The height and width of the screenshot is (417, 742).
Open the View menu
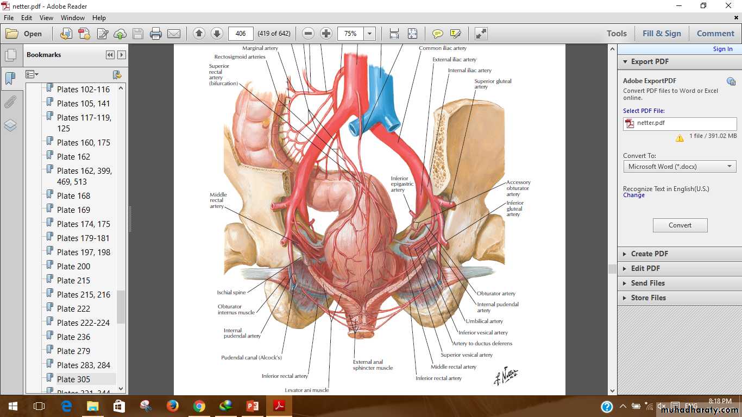point(46,18)
